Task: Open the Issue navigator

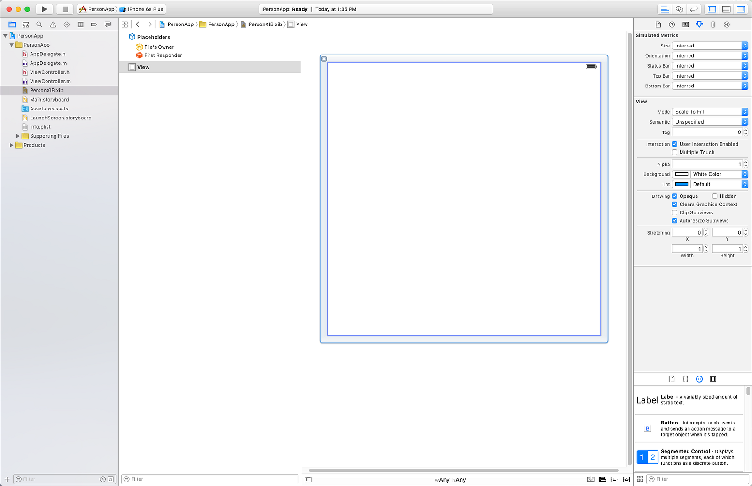Action: (x=53, y=24)
